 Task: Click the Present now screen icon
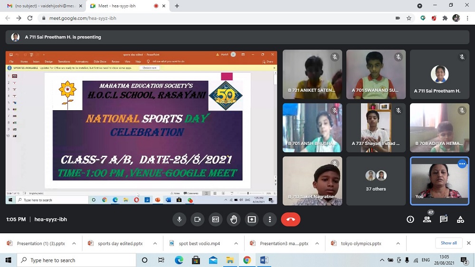pyautogui.click(x=251, y=219)
